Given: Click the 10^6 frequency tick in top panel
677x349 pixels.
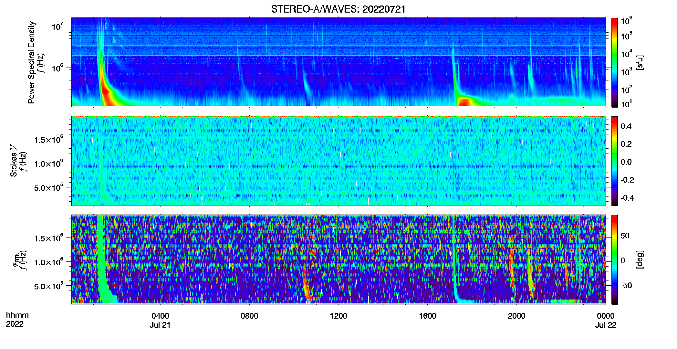Looking at the screenshot, I should (57, 68).
